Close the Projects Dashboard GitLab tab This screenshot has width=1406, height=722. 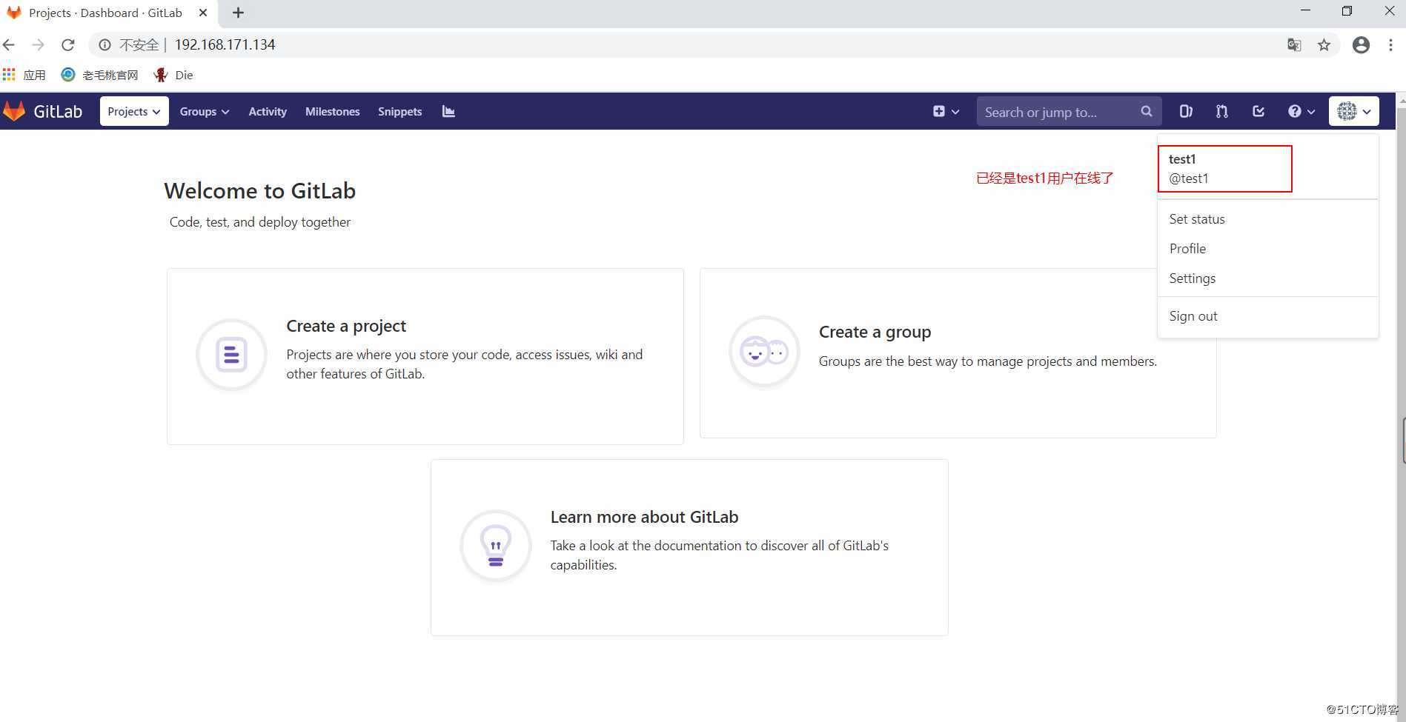click(x=203, y=13)
